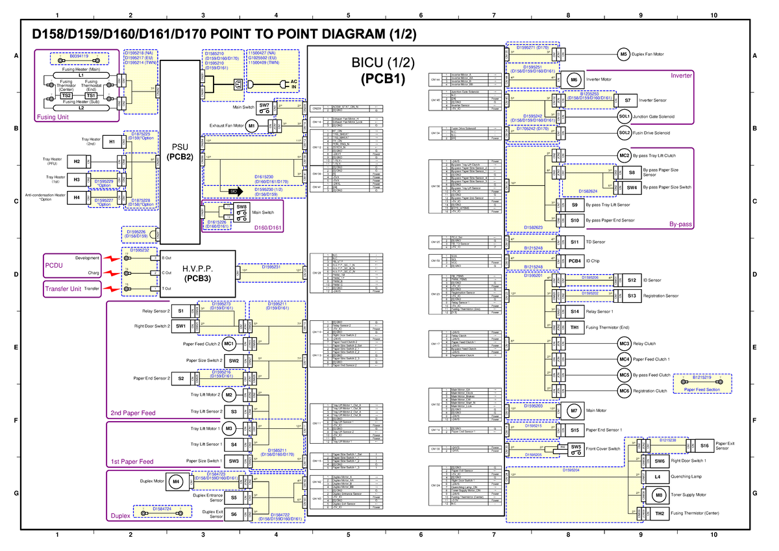Select the Duplex Fan Motor M5 symbol
This screenshot has width=779, height=551.
point(623,54)
